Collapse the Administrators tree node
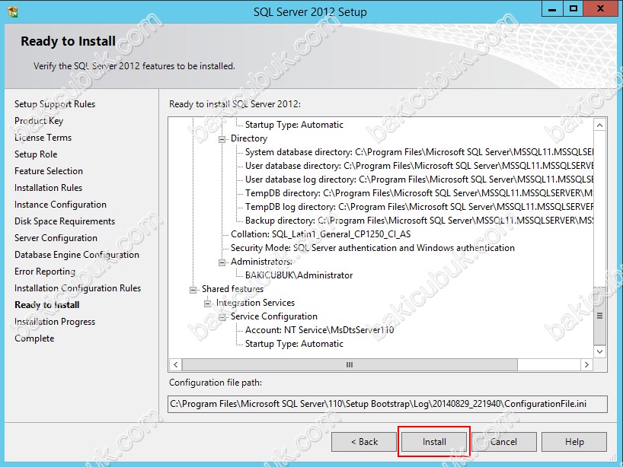The width and height of the screenshot is (623, 467). [222, 262]
